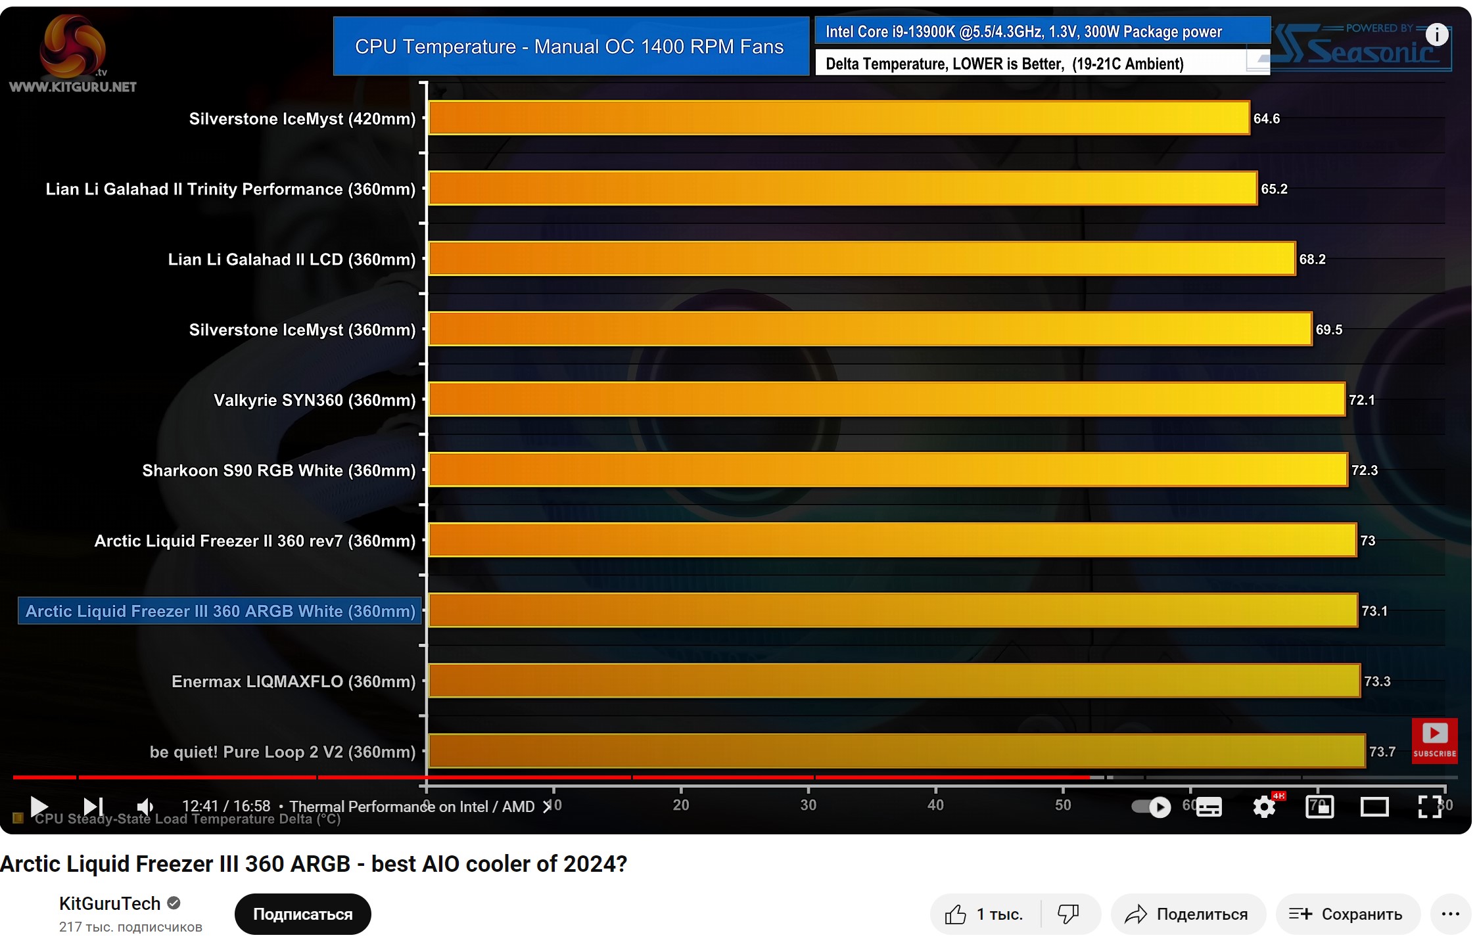Viewport: 1477px width, 948px height.
Task: Open the KitGuruTech channel link
Action: tap(110, 903)
